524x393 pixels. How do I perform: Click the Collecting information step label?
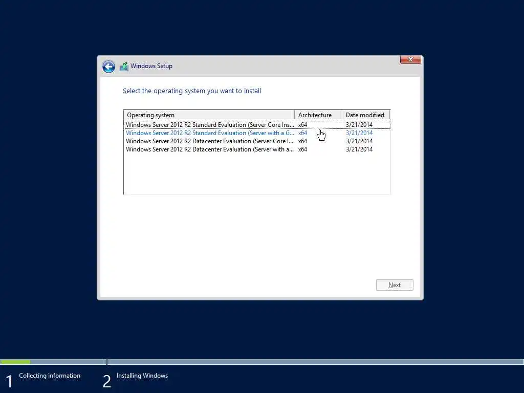click(50, 376)
